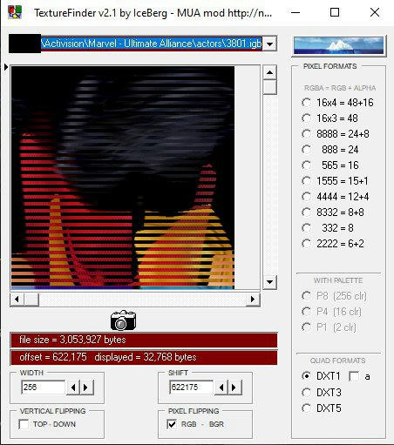Image resolution: width=394 pixels, height=445 pixels.
Task: Enable TOP - DOWN vertical flipping checkbox
Action: [x=24, y=424]
